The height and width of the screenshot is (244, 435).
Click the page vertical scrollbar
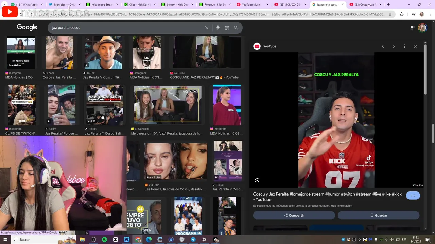pyautogui.click(x=433, y=134)
